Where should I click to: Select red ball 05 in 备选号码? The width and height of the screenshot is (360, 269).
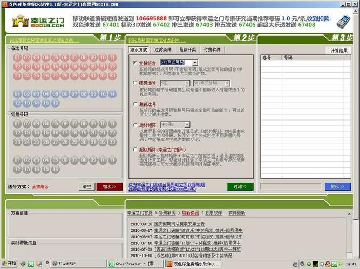click(56, 58)
